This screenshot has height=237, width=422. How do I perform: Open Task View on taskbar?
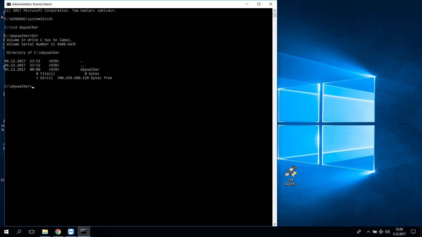pos(32,232)
